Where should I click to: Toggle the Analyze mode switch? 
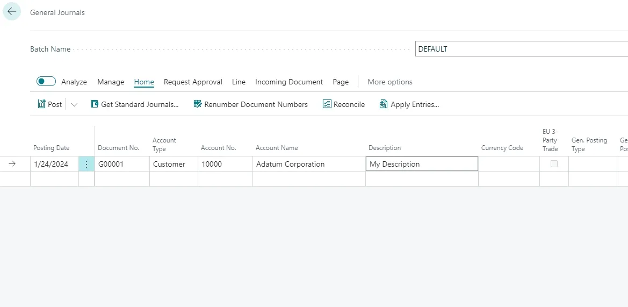pyautogui.click(x=46, y=82)
